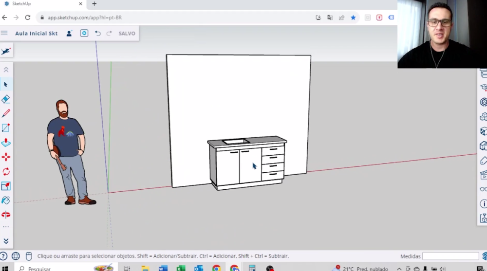Select the Eraser tool

5,99
